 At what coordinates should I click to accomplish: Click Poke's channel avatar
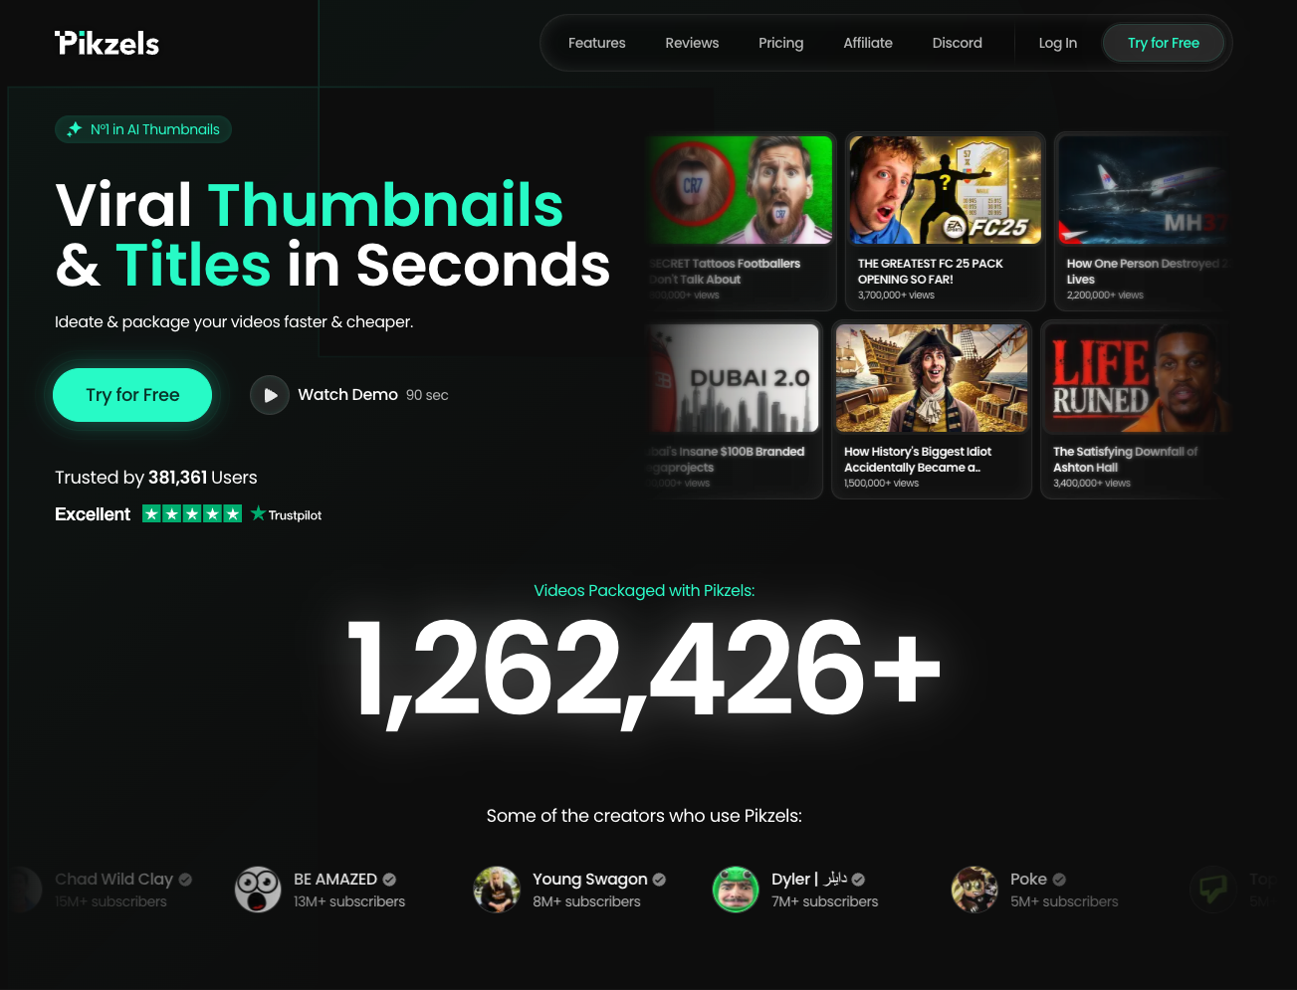click(x=974, y=890)
